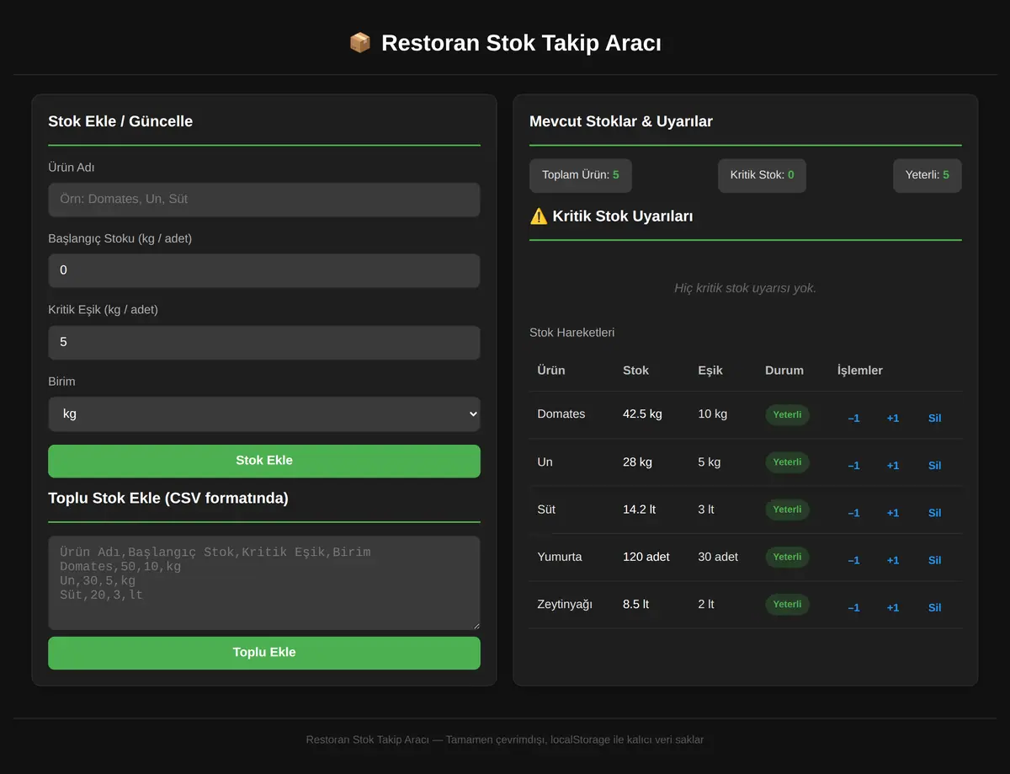Click the Toplu Ekle button
This screenshot has height=774, width=1010.
click(264, 653)
